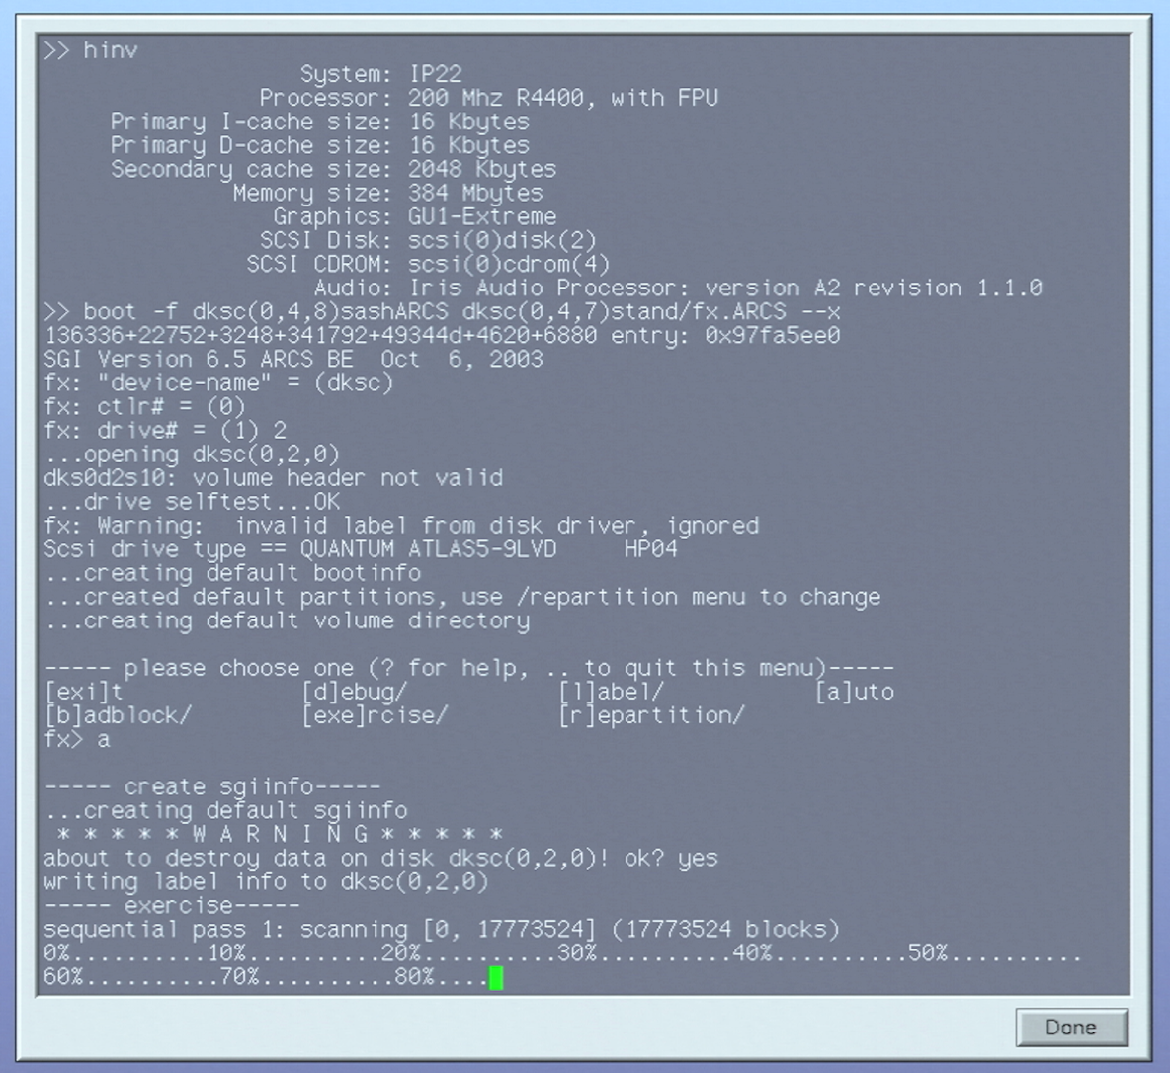Click the 'QUANTUM ATLAS5-9LVD' drive type text
1170x1073 pixels.
pos(428,549)
